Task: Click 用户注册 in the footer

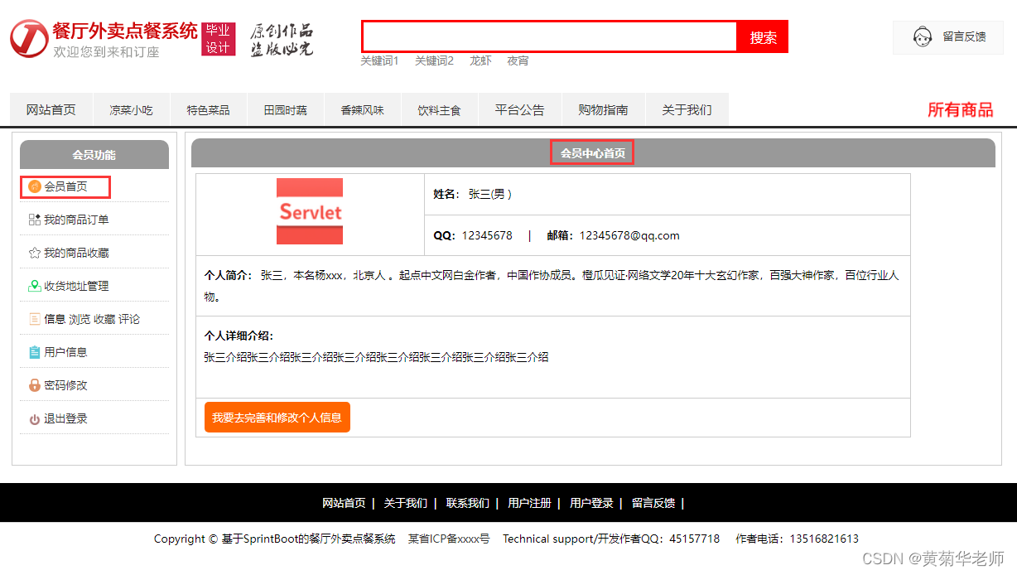Action: click(529, 503)
